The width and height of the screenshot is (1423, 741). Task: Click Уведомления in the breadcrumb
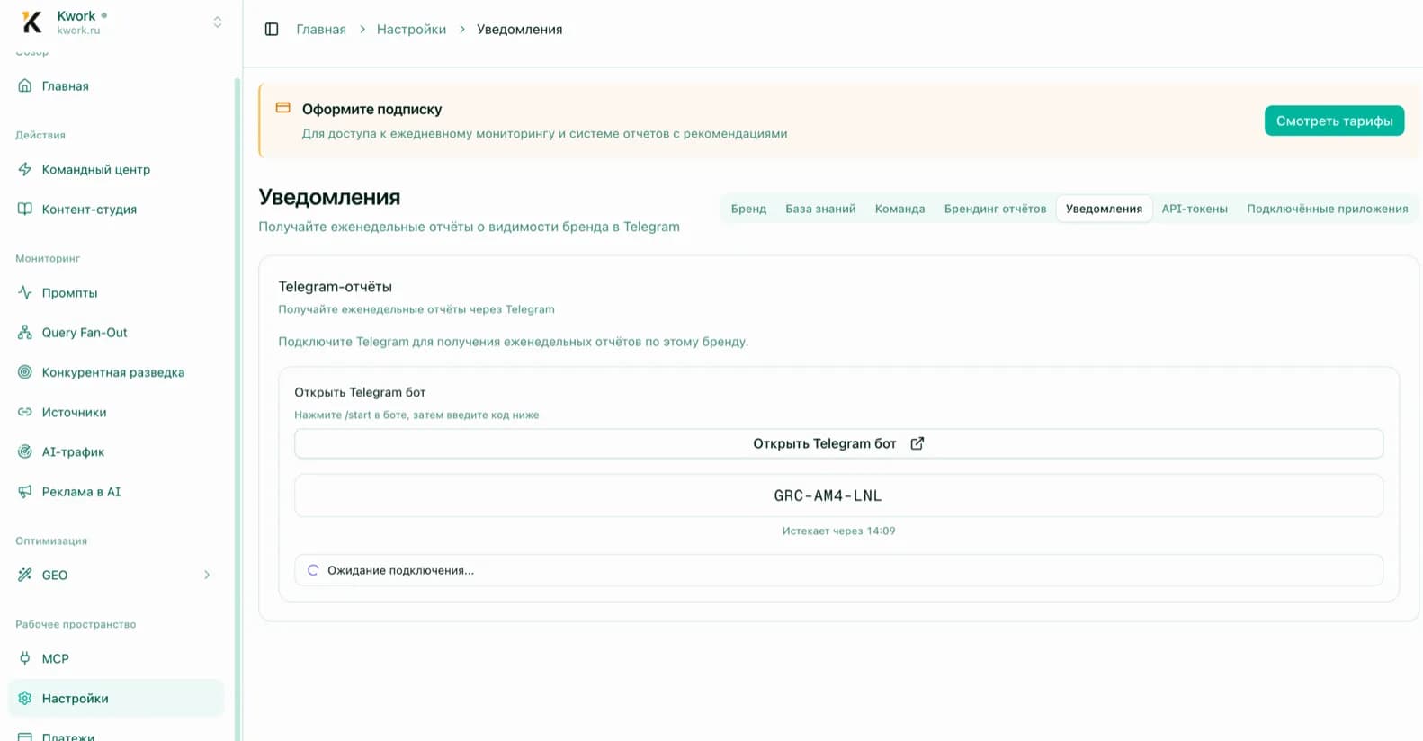519,30
